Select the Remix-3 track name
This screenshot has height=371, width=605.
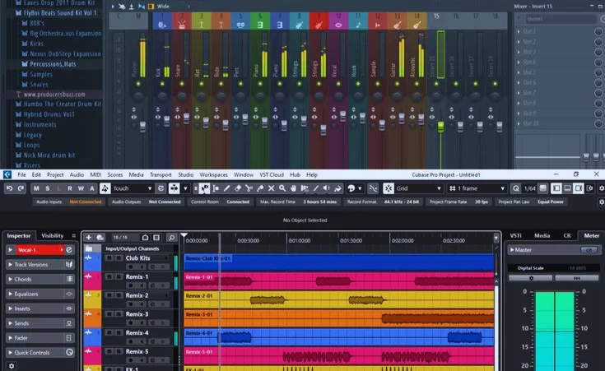137,314
